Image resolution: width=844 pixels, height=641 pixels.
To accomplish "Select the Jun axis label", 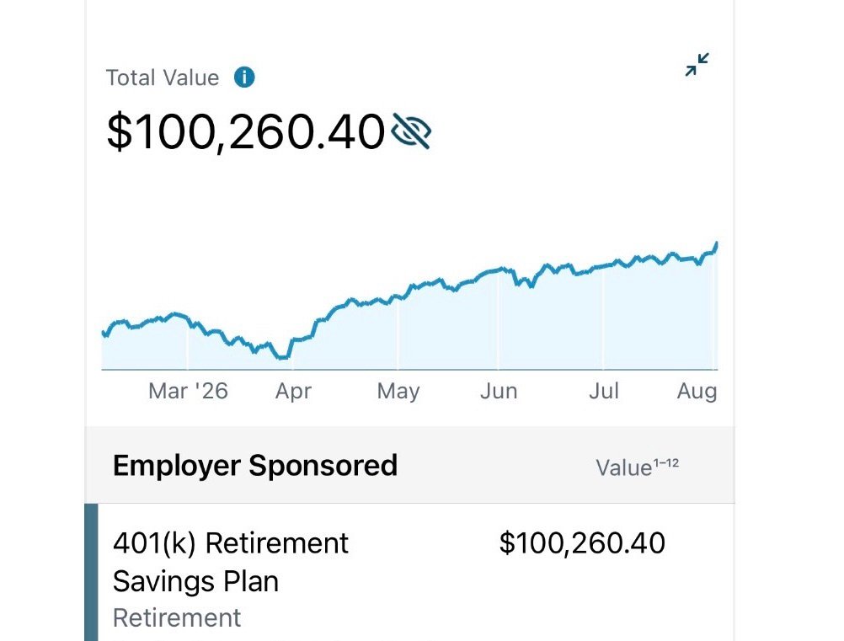I will click(499, 391).
